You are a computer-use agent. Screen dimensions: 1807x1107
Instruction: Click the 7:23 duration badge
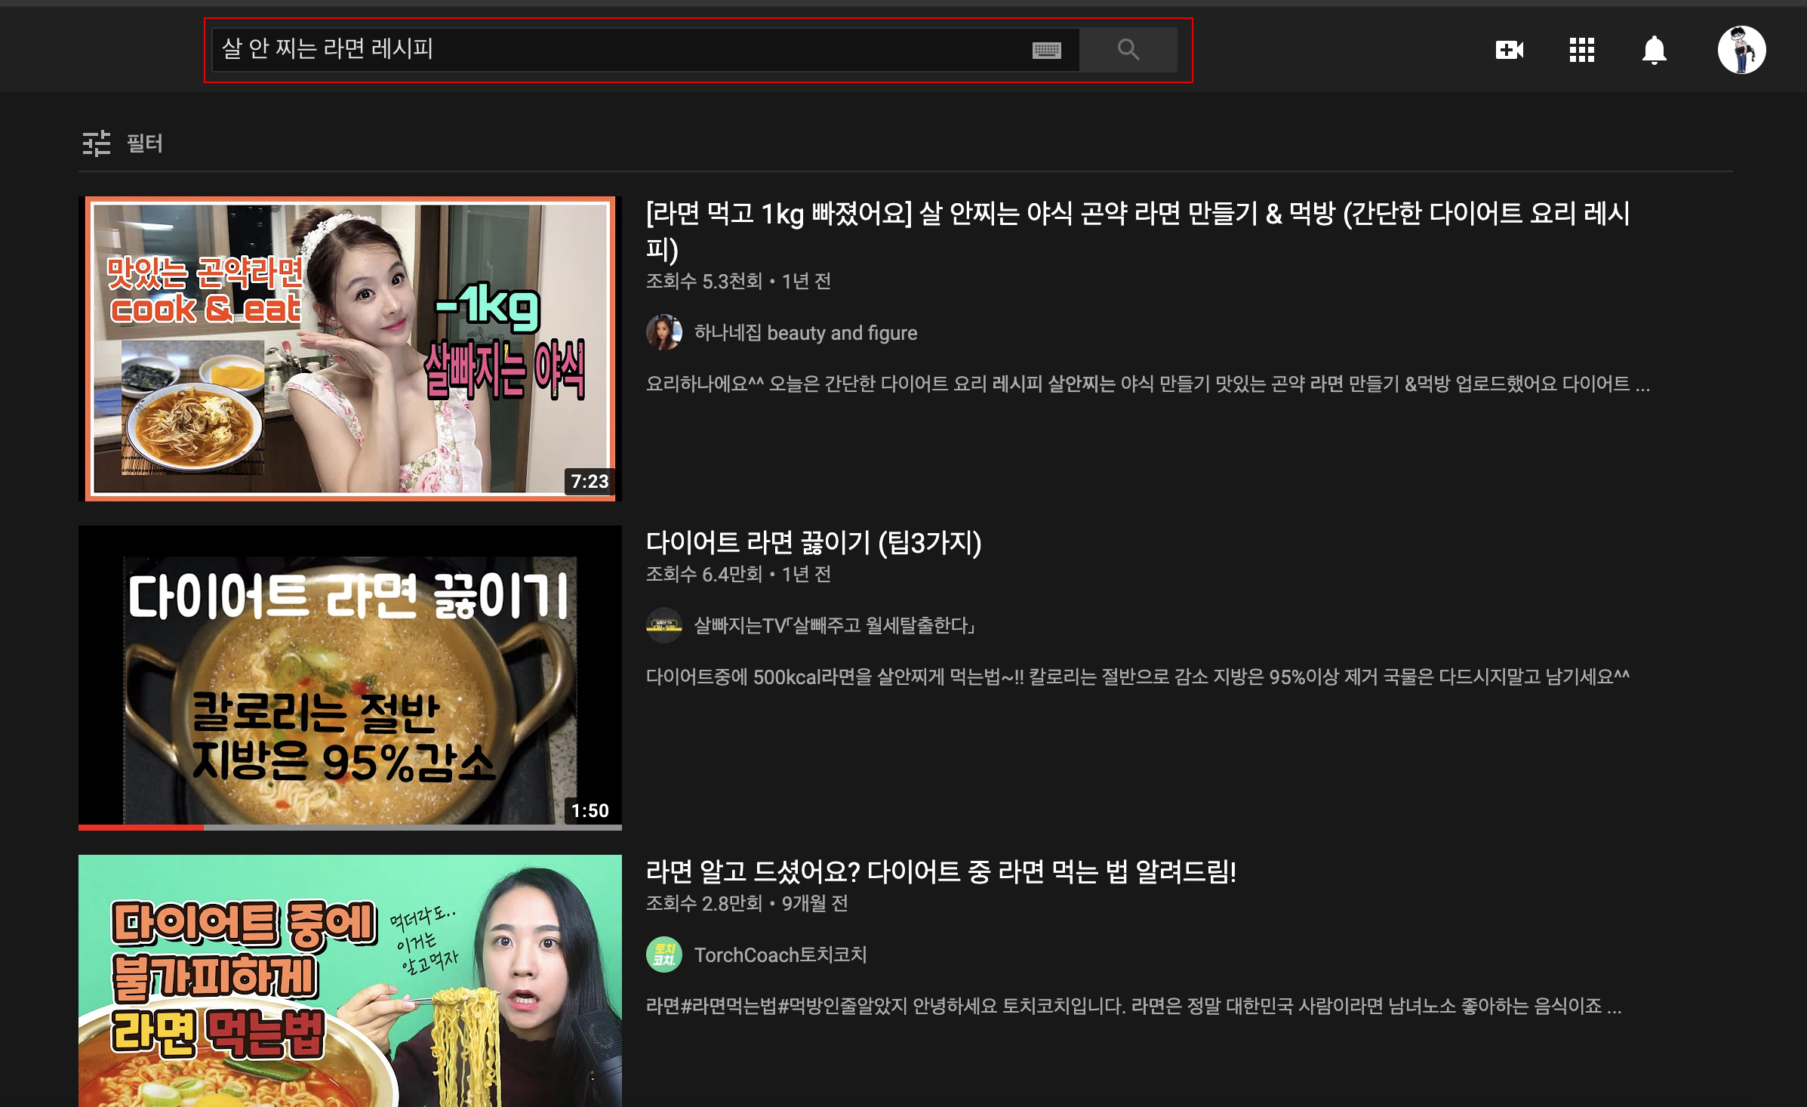click(x=590, y=482)
